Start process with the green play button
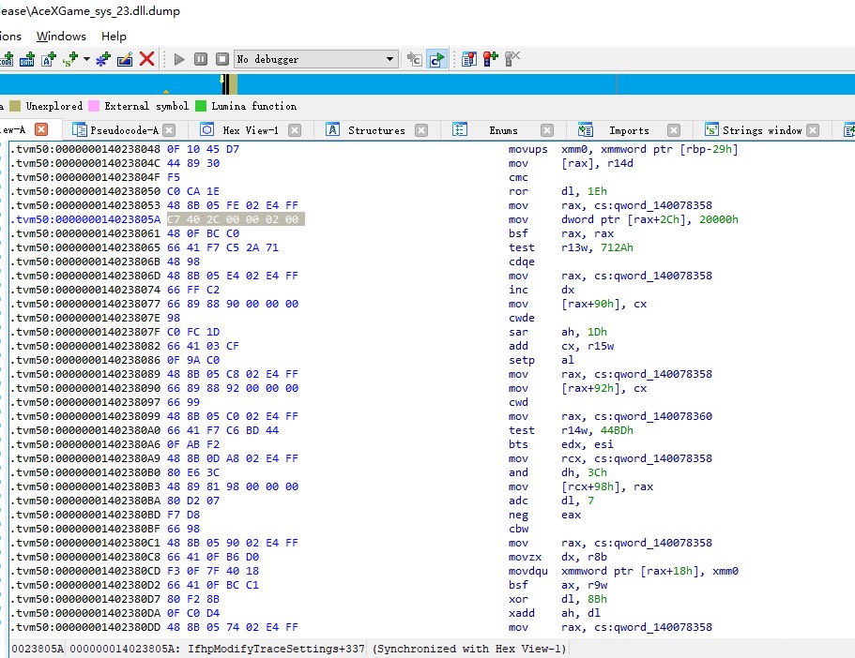This screenshot has height=658, width=855. [x=179, y=59]
